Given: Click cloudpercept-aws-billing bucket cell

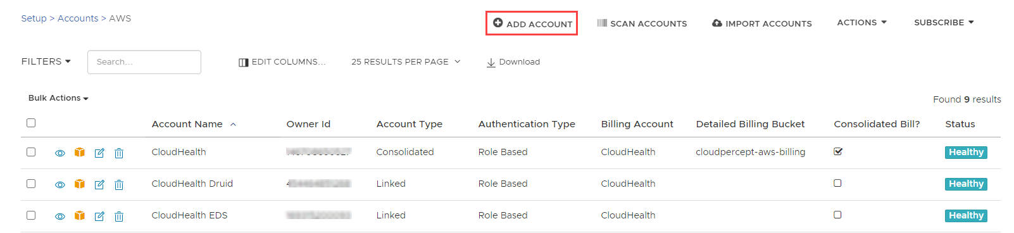Looking at the screenshot, I should (750, 152).
